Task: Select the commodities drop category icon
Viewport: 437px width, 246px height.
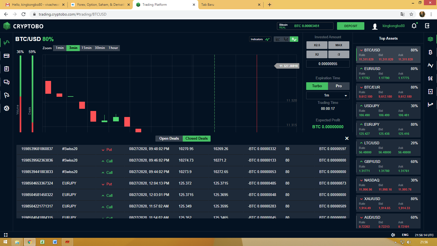Action: click(430, 92)
